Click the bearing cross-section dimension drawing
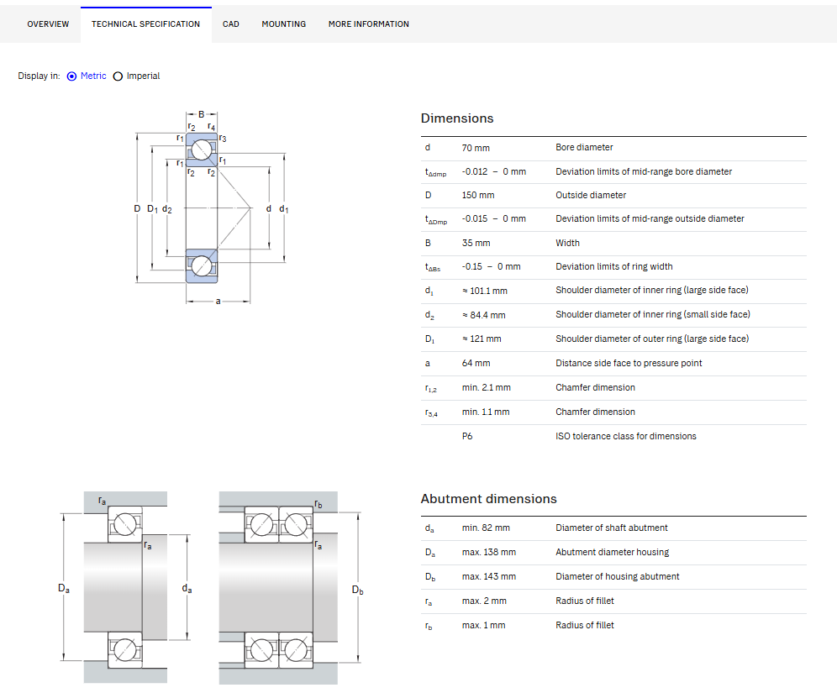This screenshot has height=693, width=837. pos(212,207)
